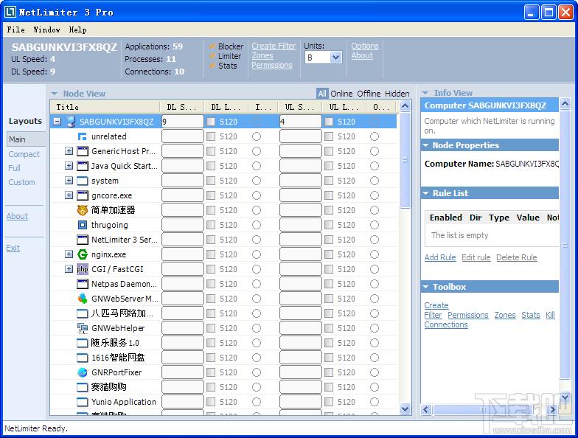Screen dimensions: 578x438
Task: Click the system process icon
Action: click(x=83, y=181)
